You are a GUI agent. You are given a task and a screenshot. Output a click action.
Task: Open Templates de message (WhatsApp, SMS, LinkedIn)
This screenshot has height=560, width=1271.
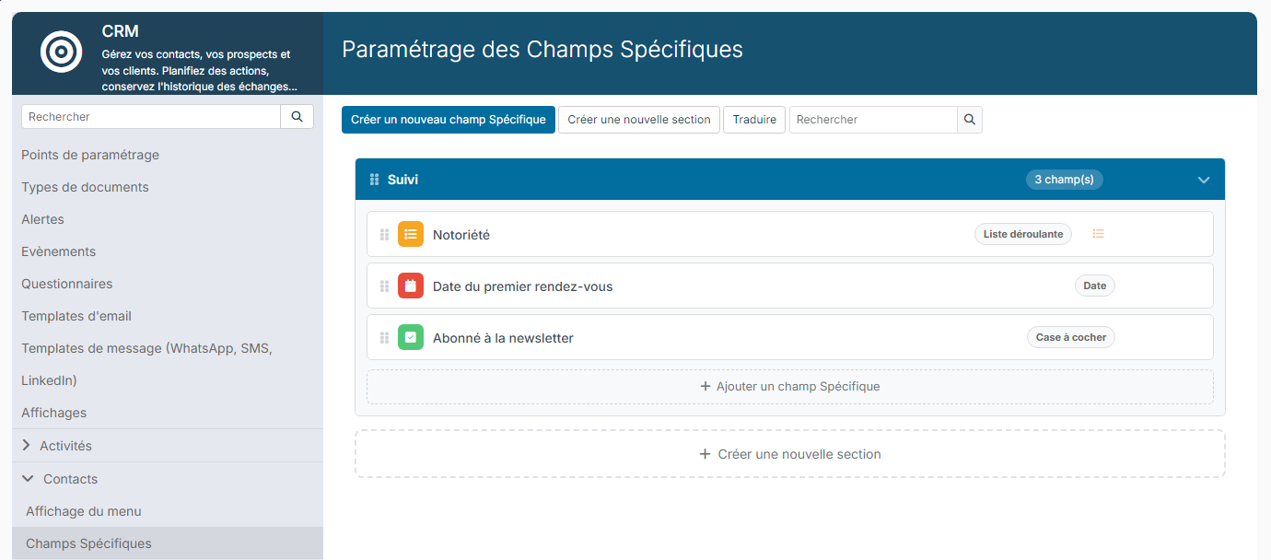[147, 364]
